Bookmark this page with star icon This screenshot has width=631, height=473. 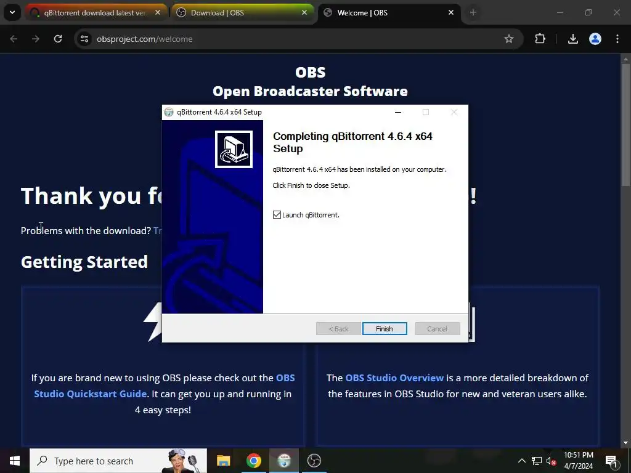[x=508, y=39]
